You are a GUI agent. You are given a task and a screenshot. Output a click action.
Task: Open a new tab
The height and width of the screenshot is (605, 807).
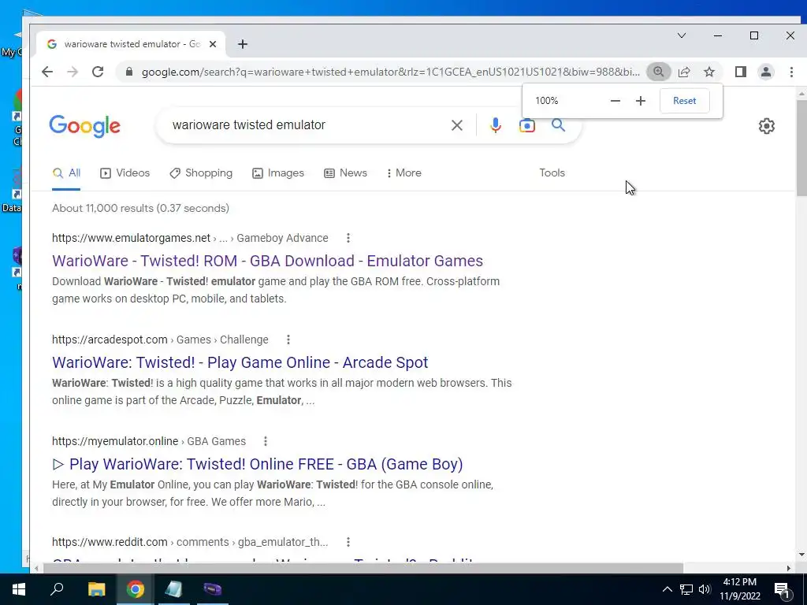click(243, 44)
